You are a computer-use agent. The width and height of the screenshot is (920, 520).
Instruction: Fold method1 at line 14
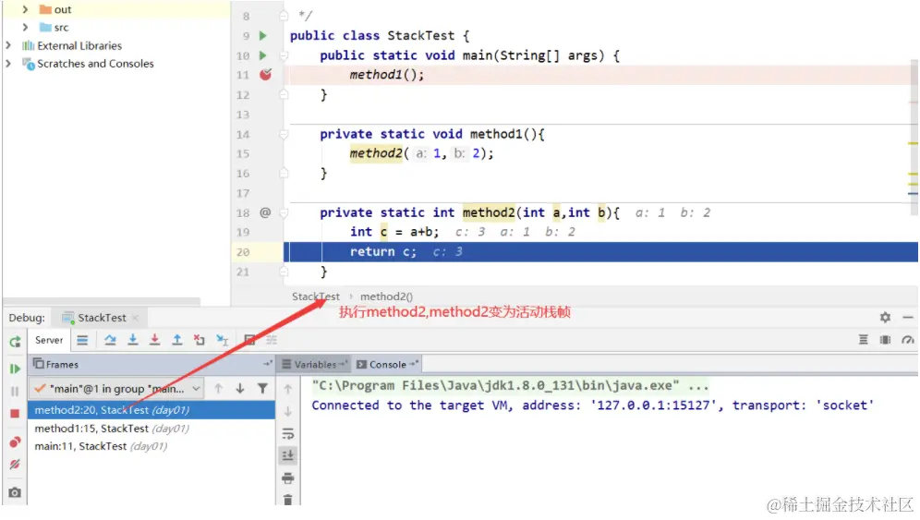[x=284, y=135]
